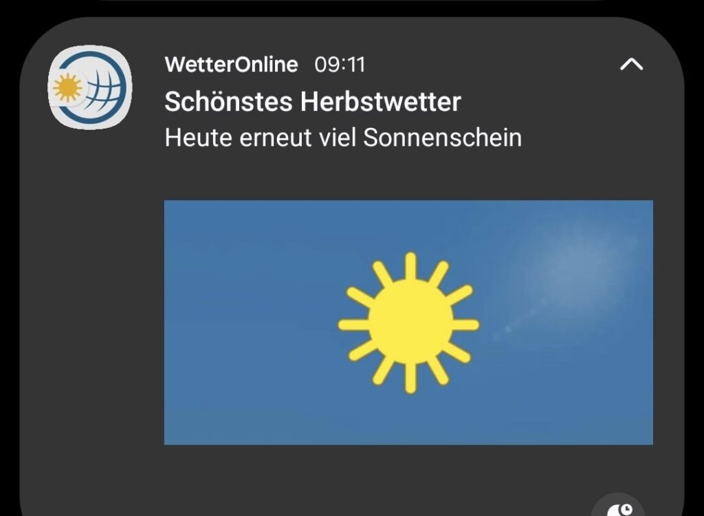Tap the sun's bottom ray in the picture

410,379
